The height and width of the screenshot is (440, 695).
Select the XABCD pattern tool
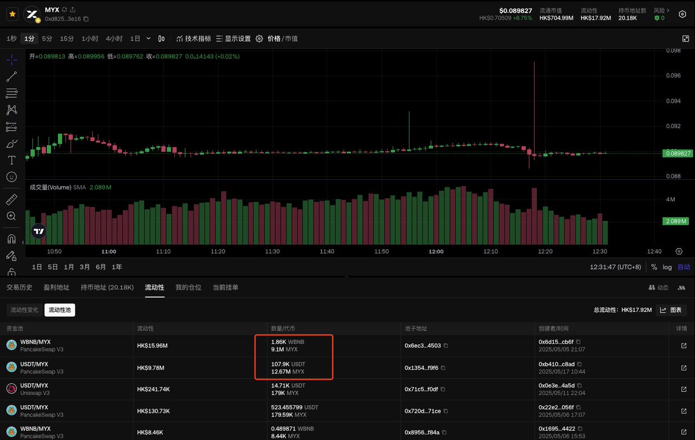click(12, 110)
